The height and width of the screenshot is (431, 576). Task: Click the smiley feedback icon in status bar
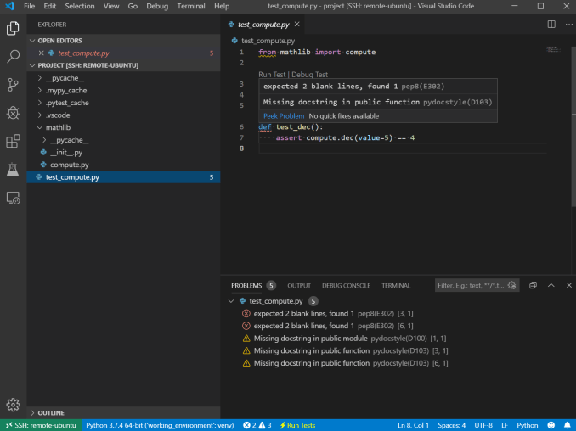click(551, 425)
